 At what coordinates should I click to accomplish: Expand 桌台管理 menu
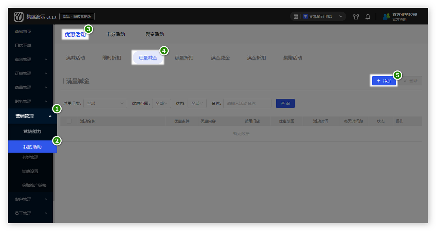pyautogui.click(x=30, y=59)
